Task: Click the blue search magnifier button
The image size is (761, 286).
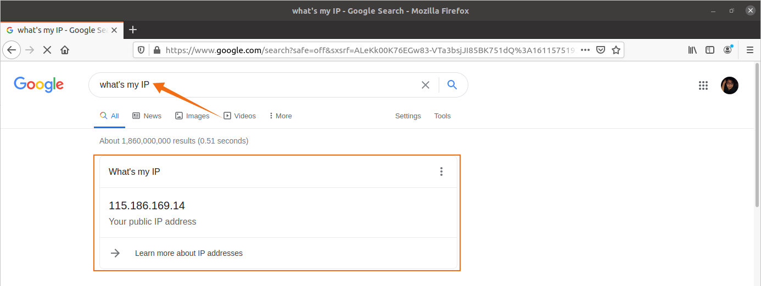Action: pos(452,85)
